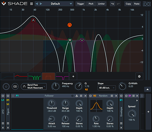This screenshot has width=152, height=132.
Task: Click the Follower sidechain round indicator
Action: (x=72, y=96)
